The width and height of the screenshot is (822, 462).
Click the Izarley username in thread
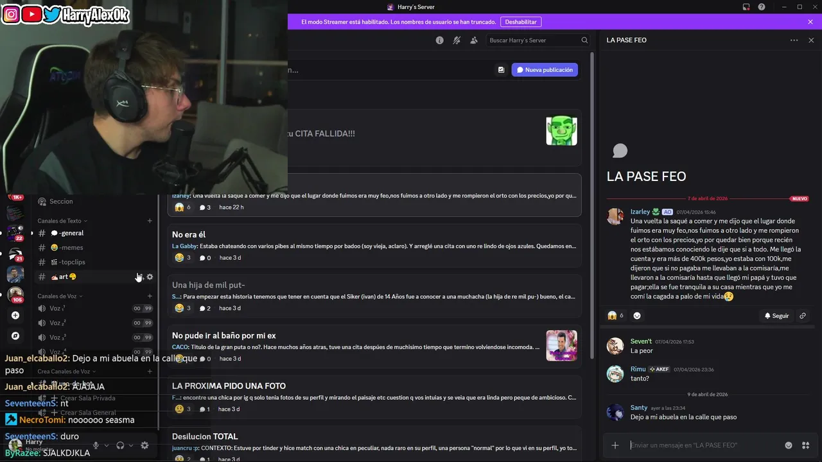[640, 212]
